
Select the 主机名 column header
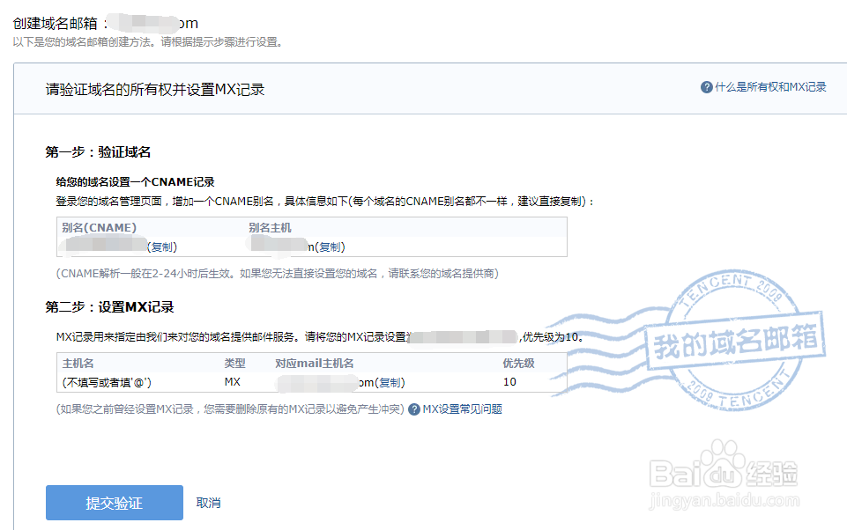click(x=78, y=364)
